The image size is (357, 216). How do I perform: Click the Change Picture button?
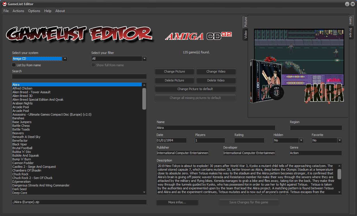point(174,71)
